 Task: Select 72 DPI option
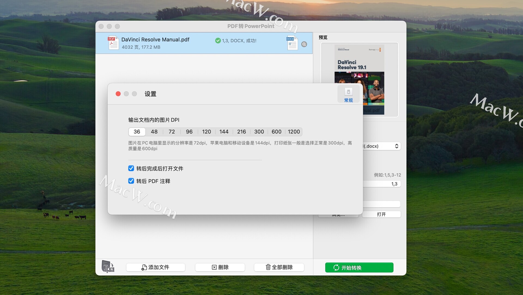tap(172, 132)
